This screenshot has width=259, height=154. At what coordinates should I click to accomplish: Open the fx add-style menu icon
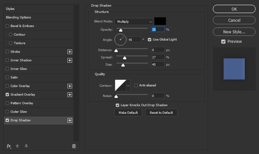pos(9,146)
